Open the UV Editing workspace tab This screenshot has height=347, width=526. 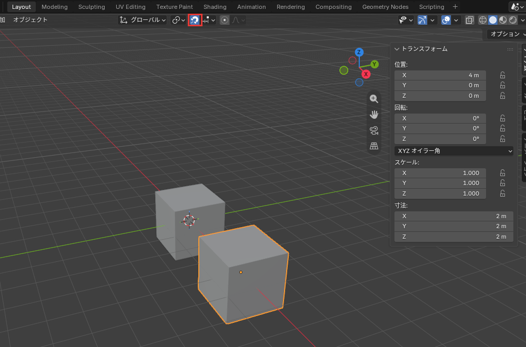pos(130,7)
